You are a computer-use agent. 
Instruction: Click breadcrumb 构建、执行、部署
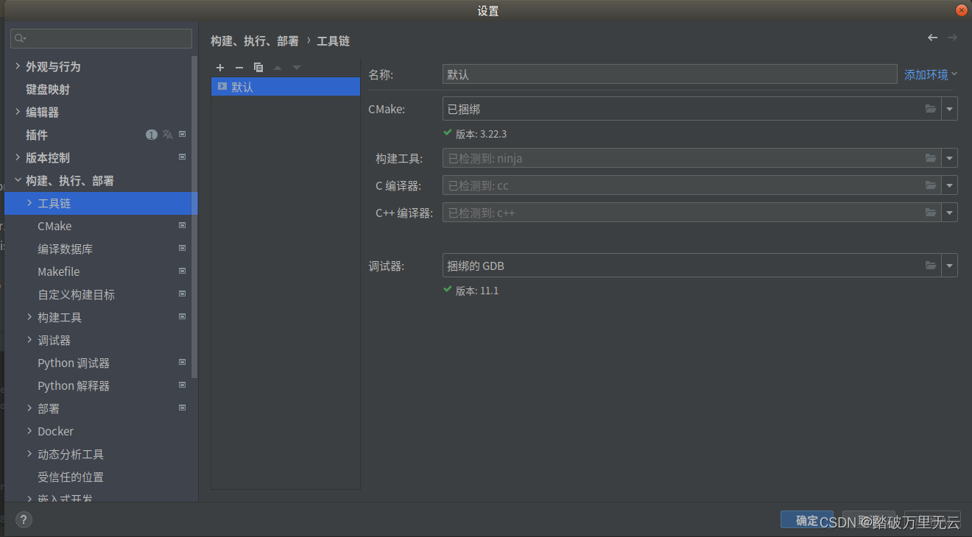click(255, 41)
